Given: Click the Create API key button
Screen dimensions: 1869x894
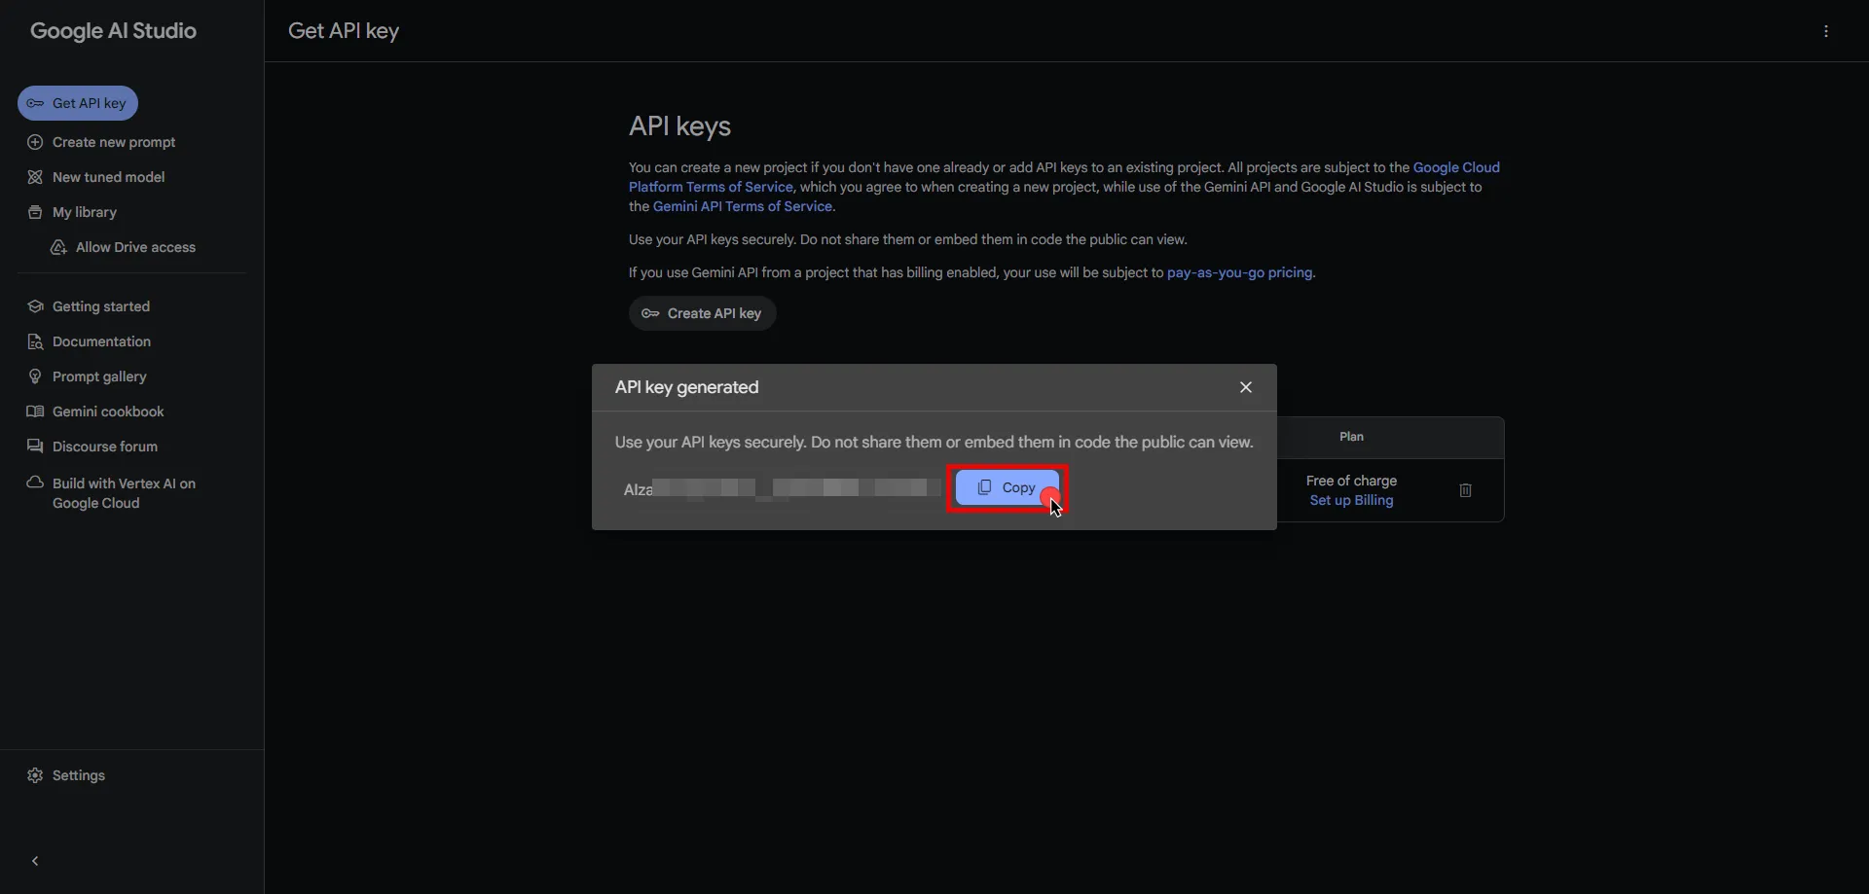Looking at the screenshot, I should (x=703, y=313).
